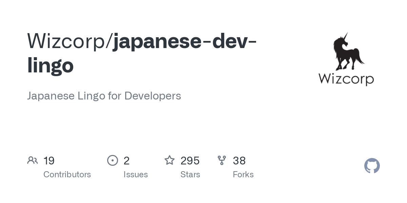Click the word Developers in the description
Image resolution: width=407 pixels, height=203 pixels.
click(x=153, y=96)
